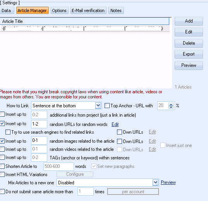208x201 pixels.
Task: Click the Top Anchor percentage field
Action: click(x=163, y=106)
